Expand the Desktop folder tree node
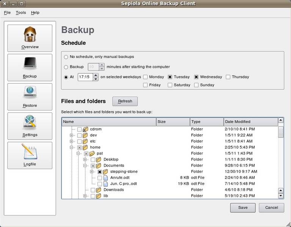The width and height of the screenshot is (291, 227). click(x=85, y=160)
